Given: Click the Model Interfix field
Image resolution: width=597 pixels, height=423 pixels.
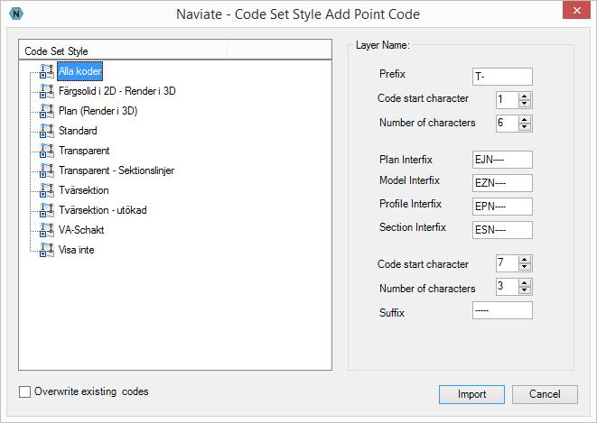Looking at the screenshot, I should (x=502, y=183).
